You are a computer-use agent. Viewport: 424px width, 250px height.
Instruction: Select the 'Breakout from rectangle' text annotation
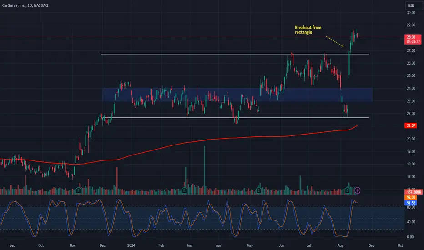[x=308, y=30]
